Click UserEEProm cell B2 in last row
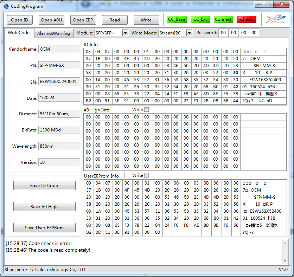The width and height of the screenshot is (294, 277). tap(89, 232)
